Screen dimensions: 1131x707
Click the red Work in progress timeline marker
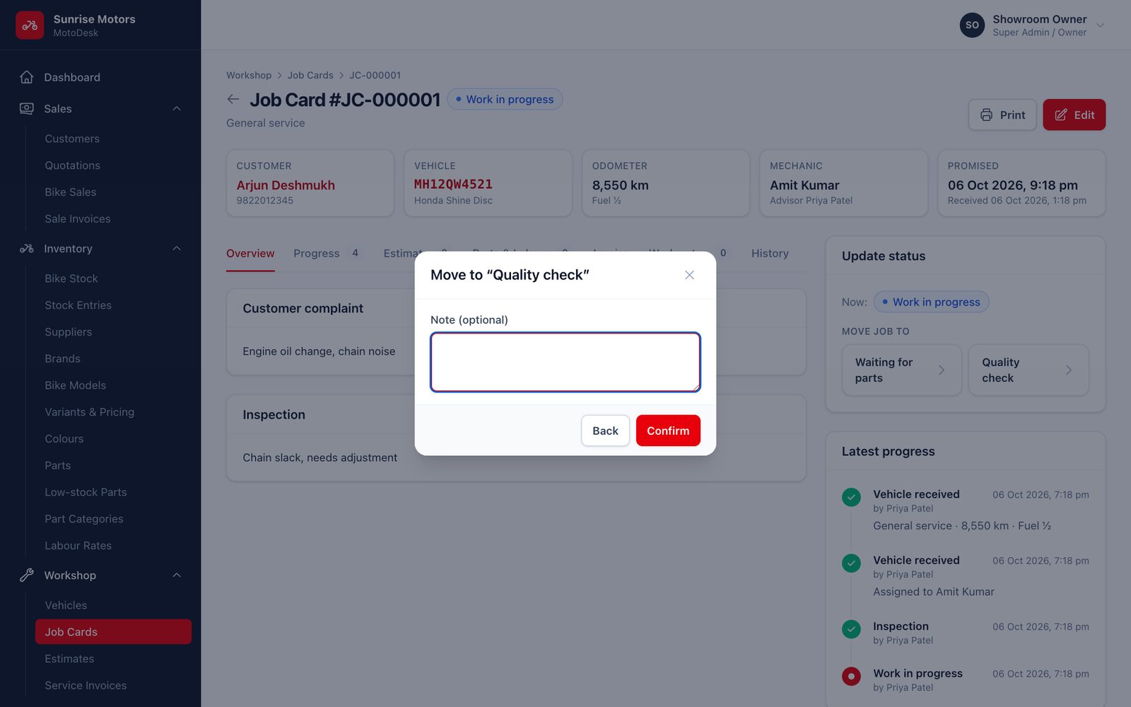pos(851,676)
